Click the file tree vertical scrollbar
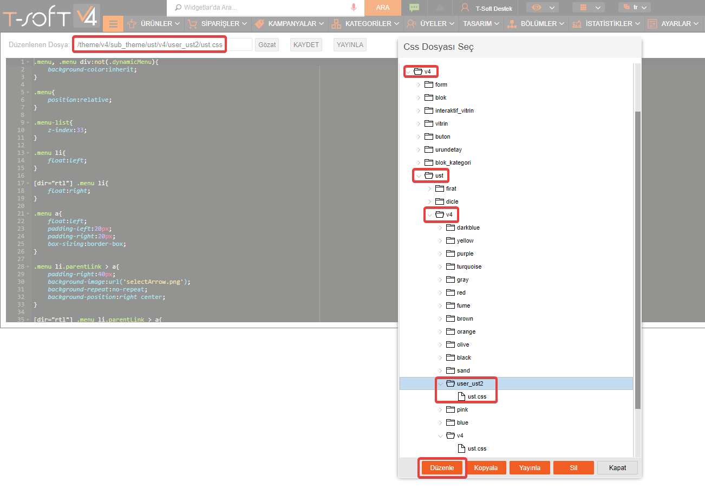The height and width of the screenshot is (488, 705). (x=637, y=260)
